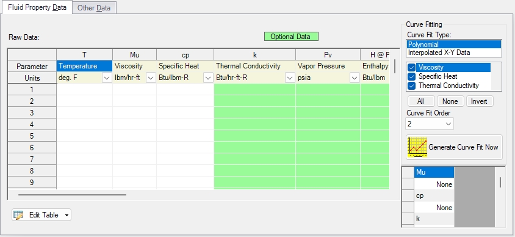The image size is (515, 237).
Task: Click the Viscosity parameter header cell
Action: [135, 66]
